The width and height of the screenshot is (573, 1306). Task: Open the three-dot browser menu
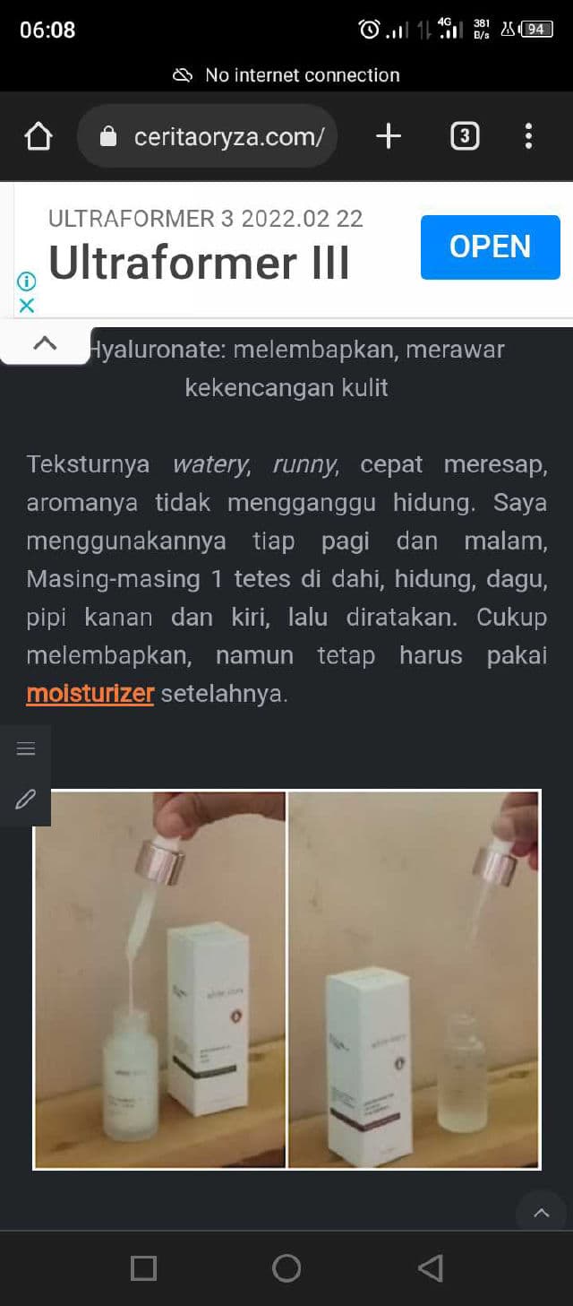pos(528,136)
